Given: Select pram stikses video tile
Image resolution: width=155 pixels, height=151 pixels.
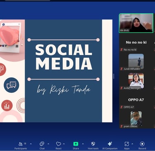Looking at the screenshot, I should 136,119.
